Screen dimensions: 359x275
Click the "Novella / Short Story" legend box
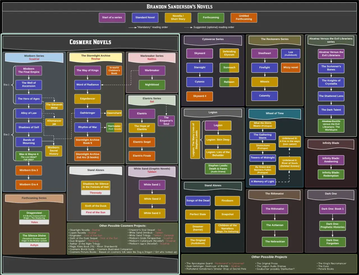pyautogui.click(x=178, y=17)
